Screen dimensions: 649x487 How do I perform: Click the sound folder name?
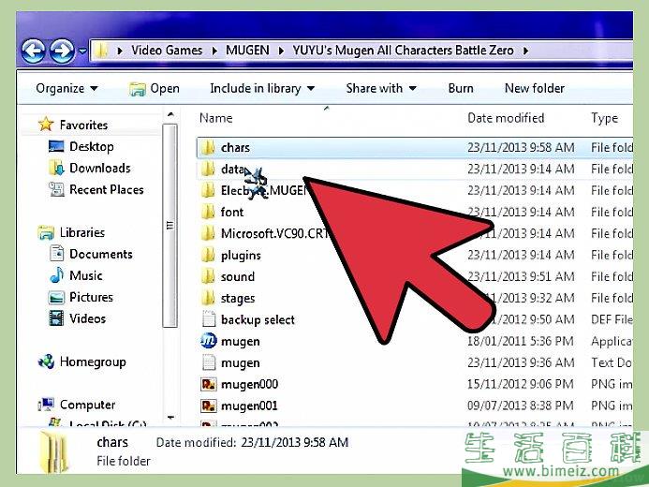pos(238,276)
